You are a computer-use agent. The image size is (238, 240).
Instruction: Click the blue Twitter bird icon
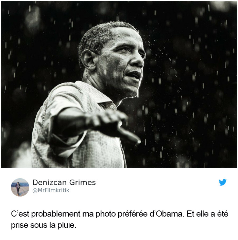(222, 182)
